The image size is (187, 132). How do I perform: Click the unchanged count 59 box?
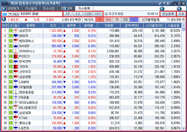(x=117, y=20)
